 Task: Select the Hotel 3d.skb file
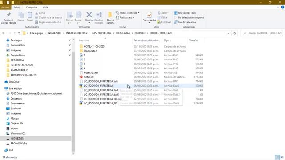point(90,72)
